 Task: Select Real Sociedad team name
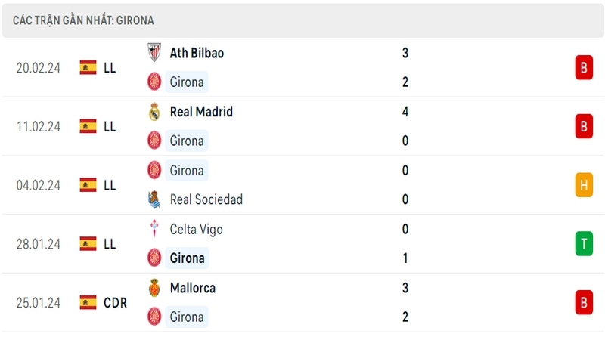coord(206,199)
